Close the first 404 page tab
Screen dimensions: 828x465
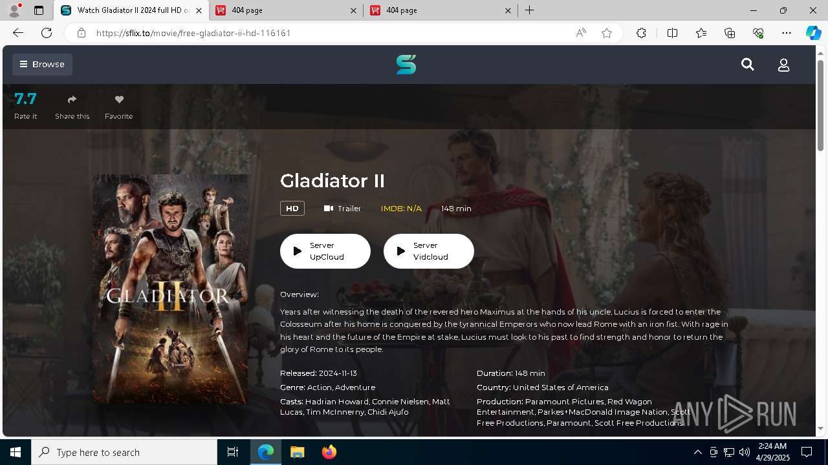point(353,10)
